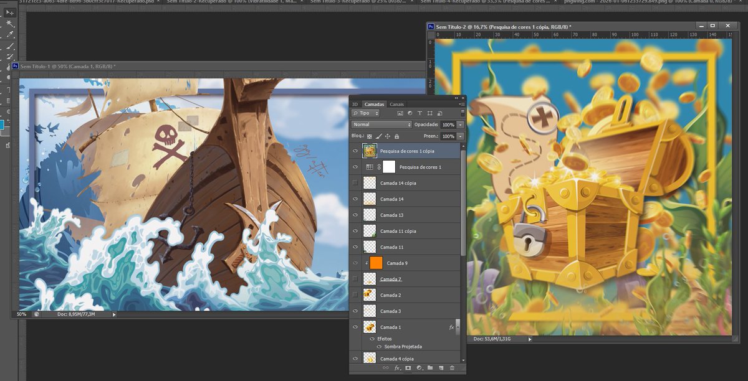The width and height of the screenshot is (748, 381).
Task: Click the shape layer filter icon
Action: click(430, 113)
